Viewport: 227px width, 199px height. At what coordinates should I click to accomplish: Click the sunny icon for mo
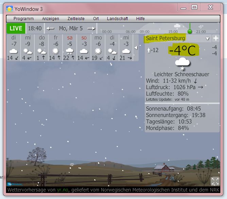click(98, 51)
